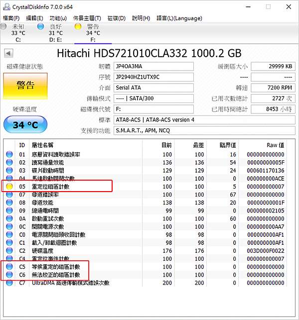The width and height of the screenshot is (299, 320).
Task: Click the ID column header
Action: click(x=22, y=145)
